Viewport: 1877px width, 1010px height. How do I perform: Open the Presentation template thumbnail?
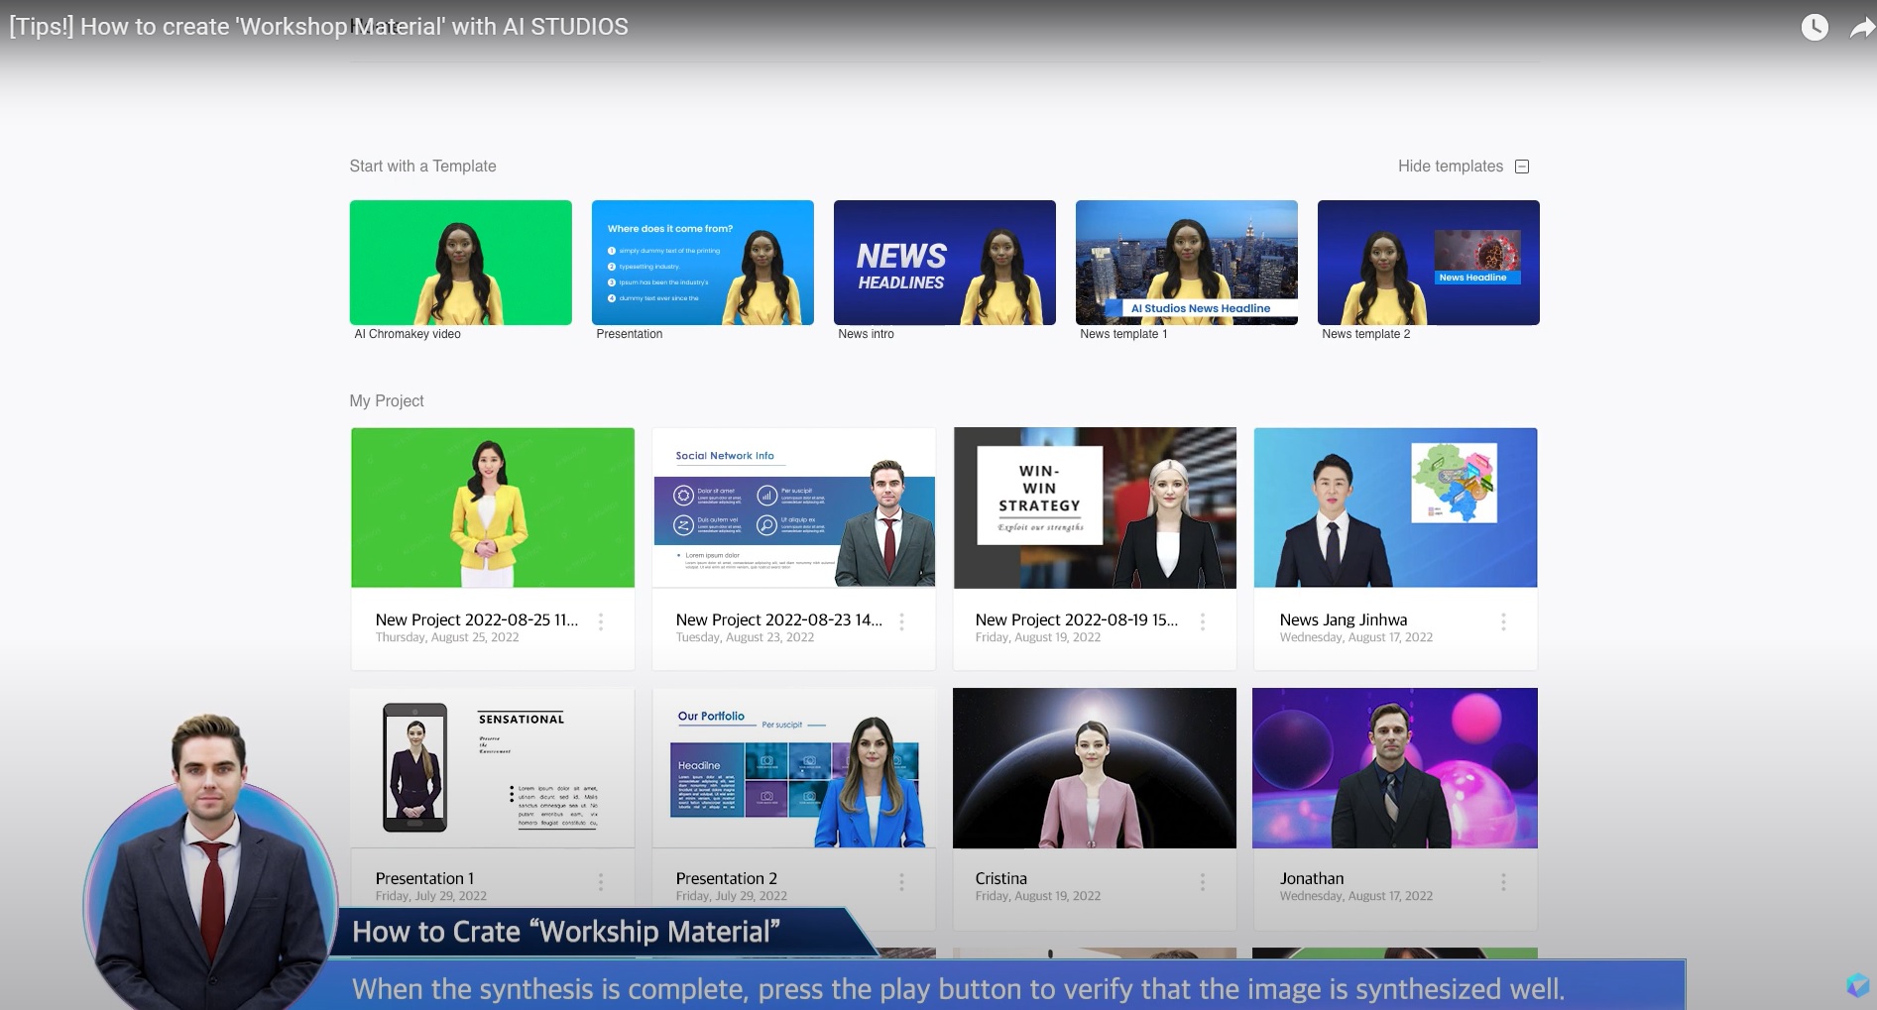click(x=702, y=263)
